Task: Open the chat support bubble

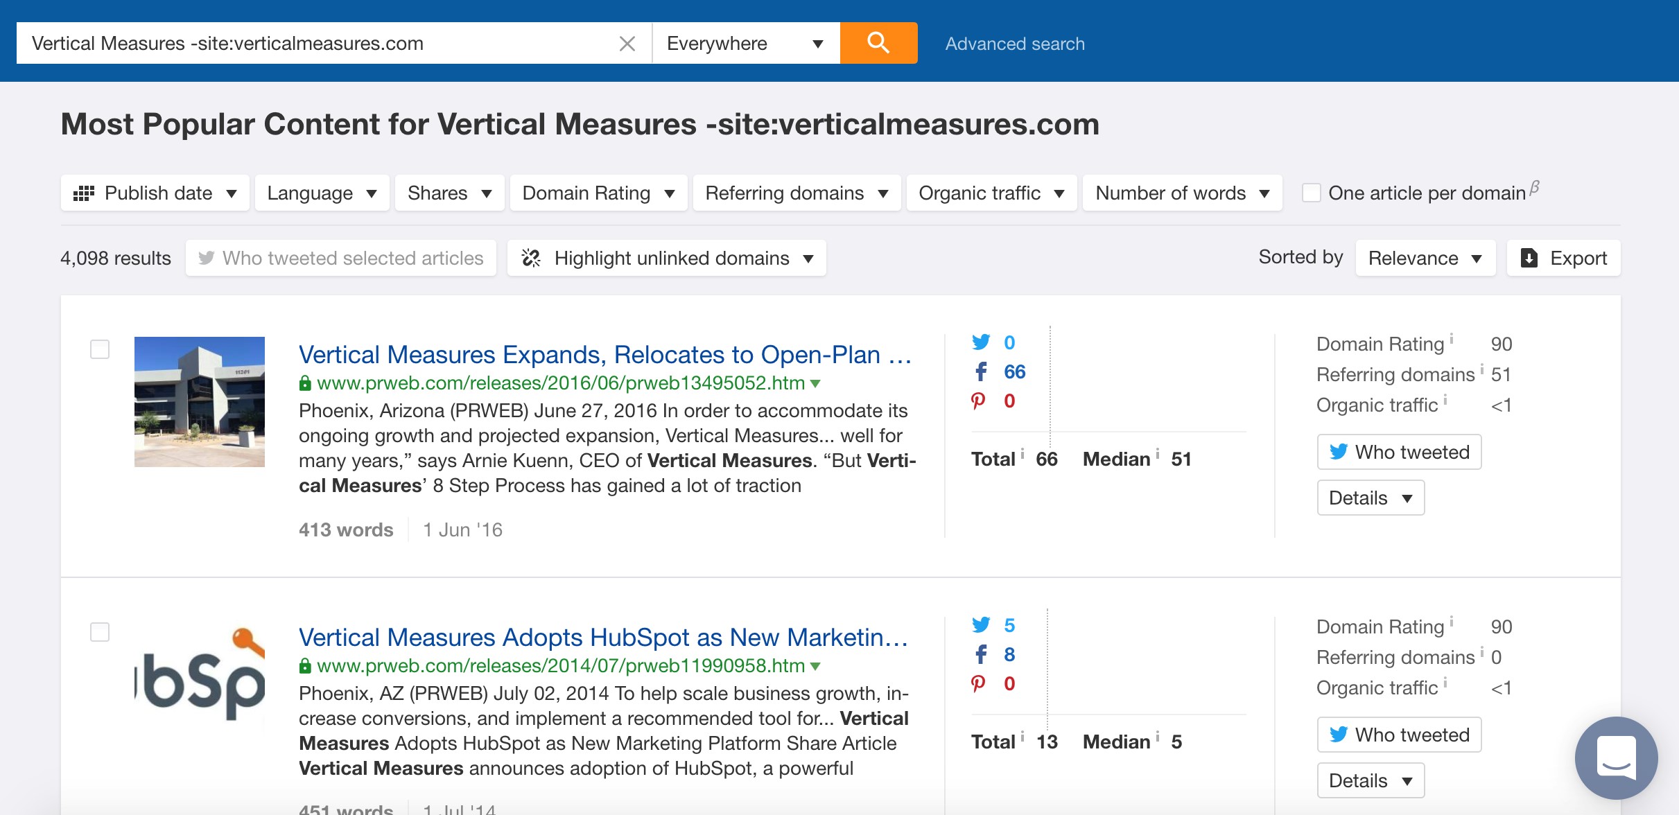Action: point(1617,758)
